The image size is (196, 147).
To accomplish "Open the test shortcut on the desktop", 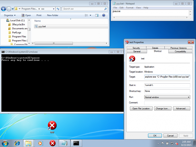I will click(x=52, y=127).
